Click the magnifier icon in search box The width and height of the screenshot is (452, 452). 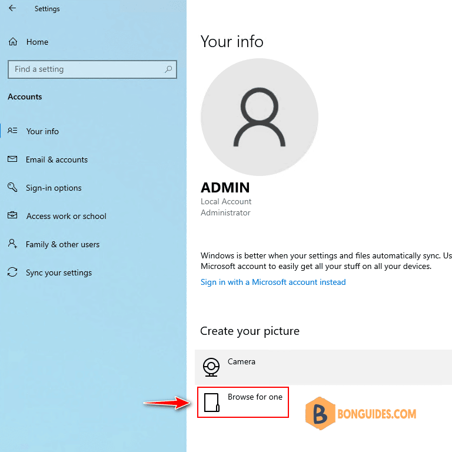point(168,69)
